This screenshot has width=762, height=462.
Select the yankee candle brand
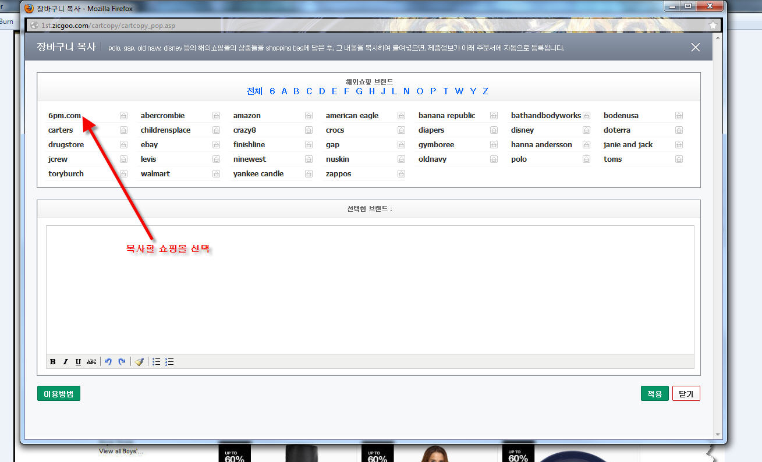pyautogui.click(x=258, y=174)
